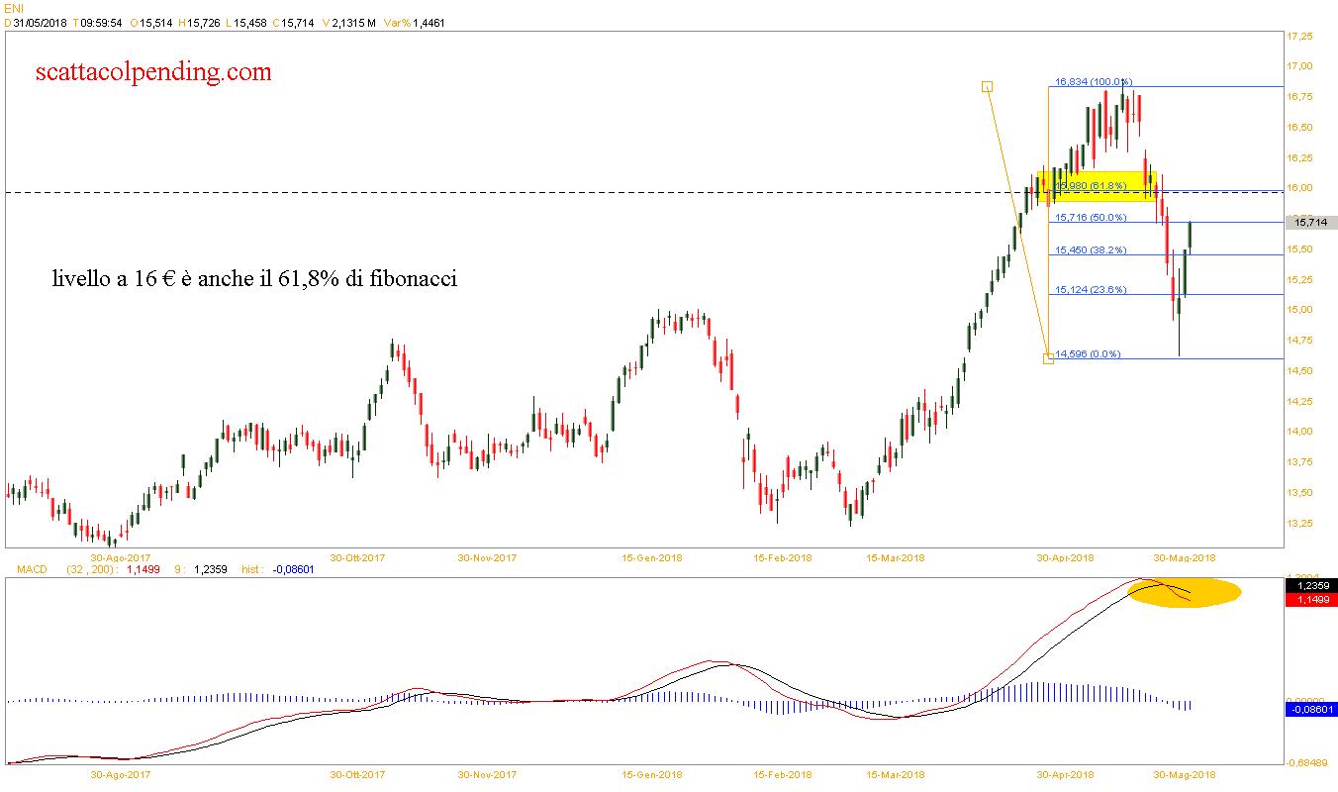The image size is (1338, 792).
Task: Select the 'livello a 16 €' annotation text
Action: pos(254,280)
